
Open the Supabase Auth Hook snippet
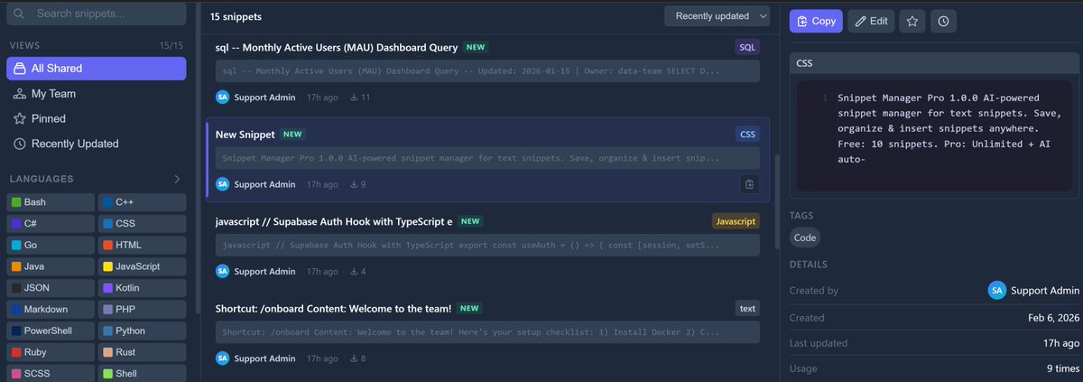pyautogui.click(x=487, y=247)
